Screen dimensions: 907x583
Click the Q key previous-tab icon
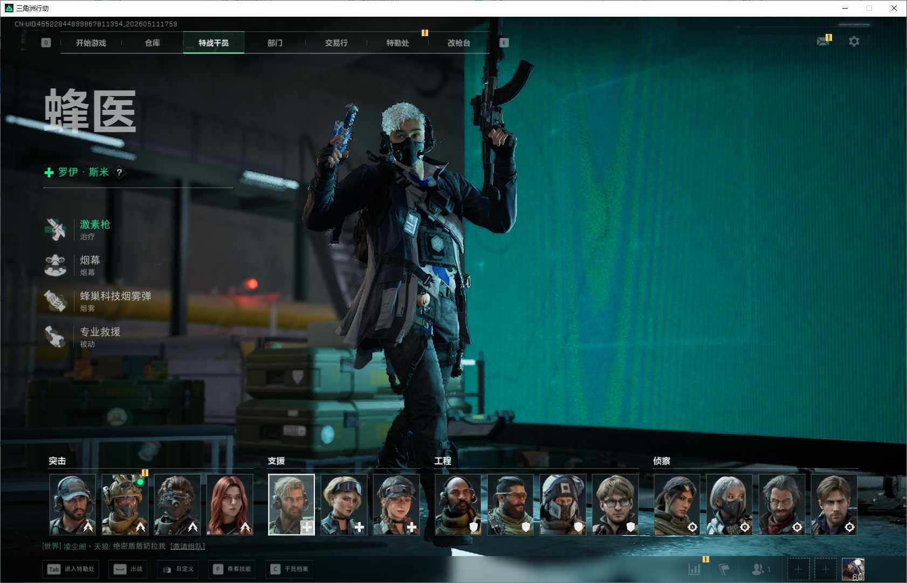(46, 43)
